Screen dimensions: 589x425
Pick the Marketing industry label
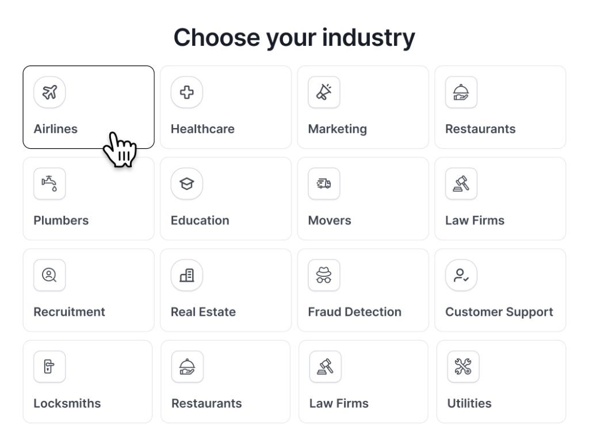(x=337, y=129)
